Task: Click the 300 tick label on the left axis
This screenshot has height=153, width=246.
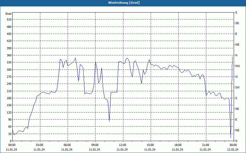Action: click(x=9, y=70)
